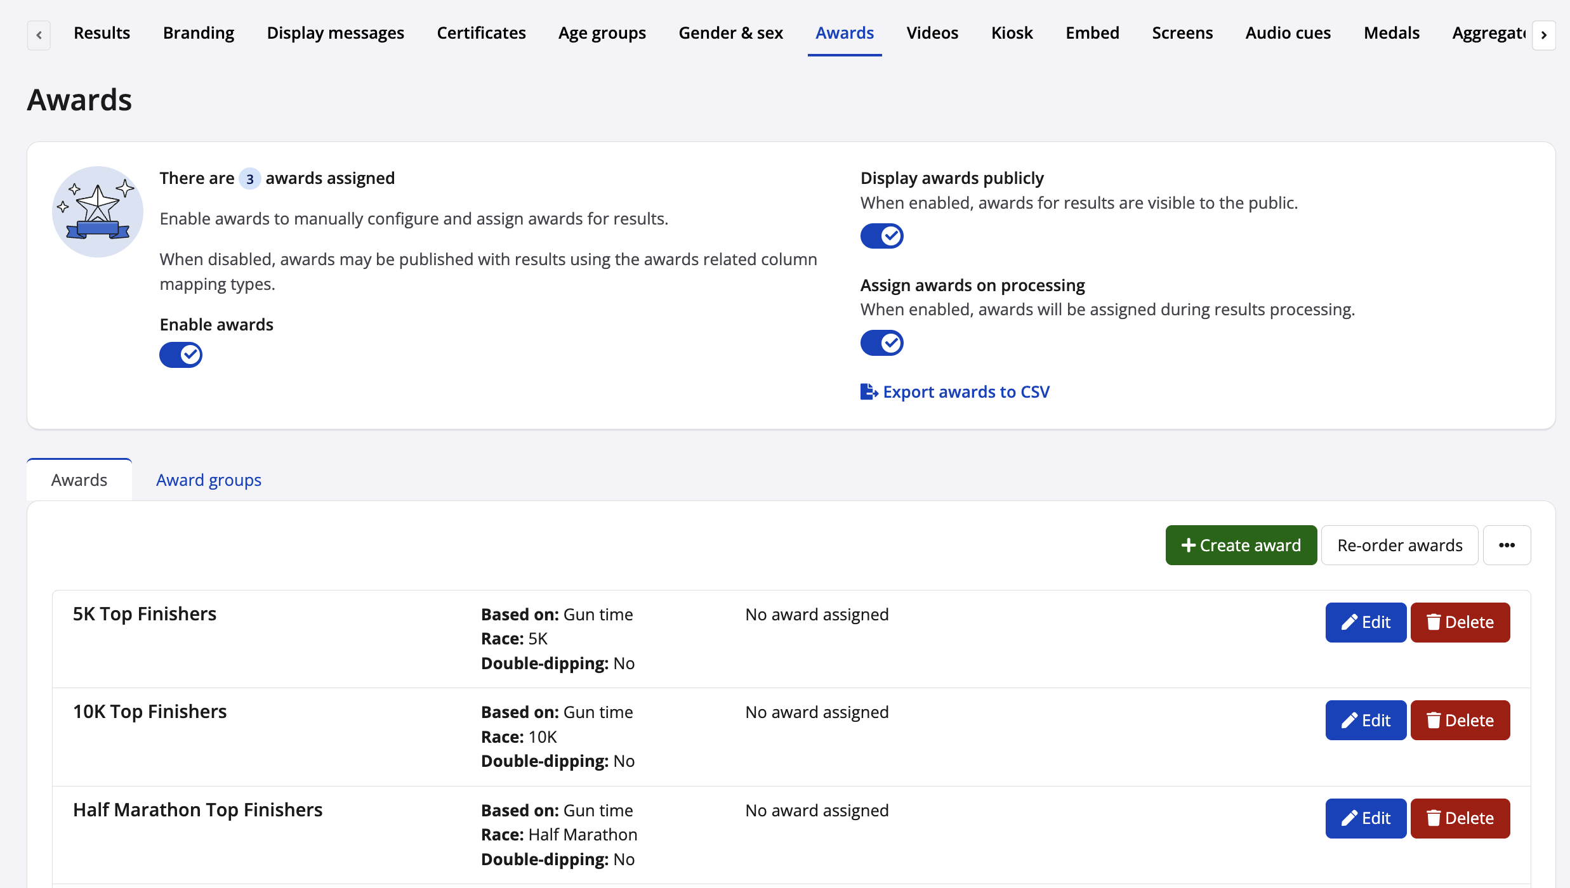This screenshot has width=1570, height=888.
Task: Click Re-order awards button
Action: (x=1399, y=545)
